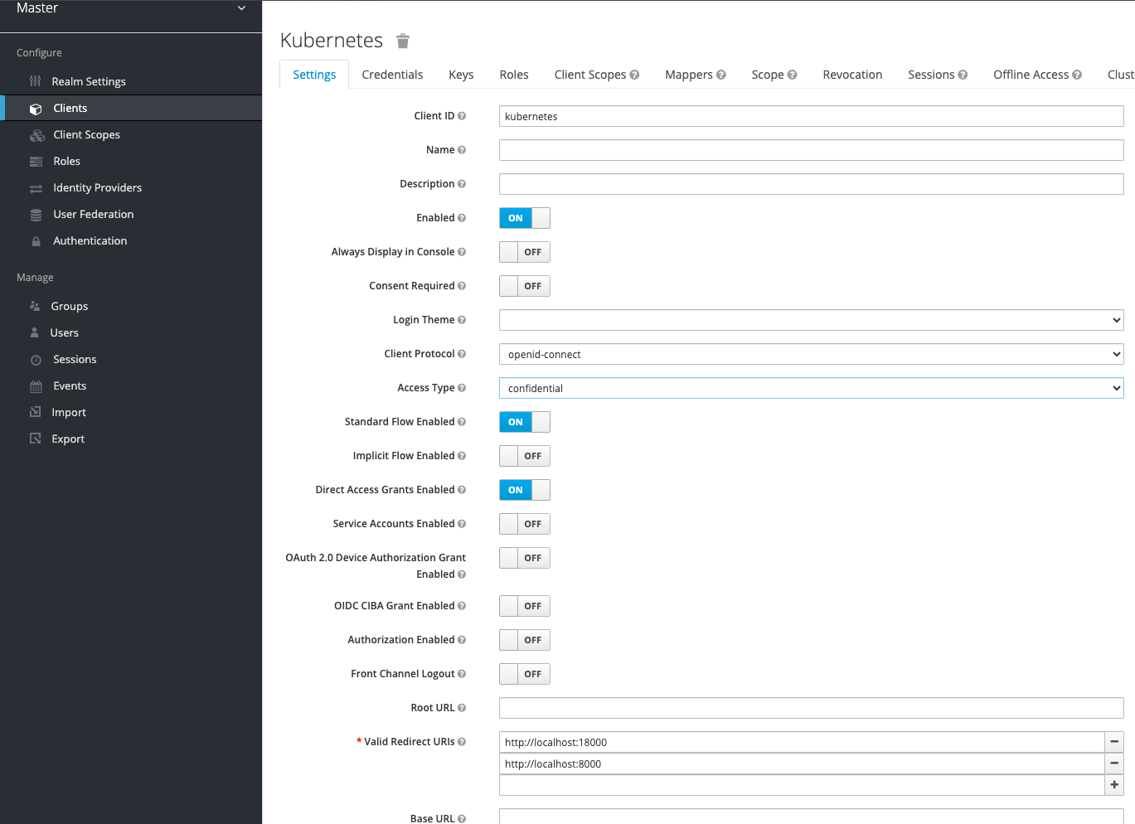Show help tooltip for Consent Required
Image resolution: width=1135 pixels, height=824 pixels.
coord(462,286)
